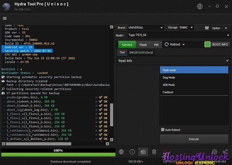Click the horizontal scroll left arrow

click(4, 144)
